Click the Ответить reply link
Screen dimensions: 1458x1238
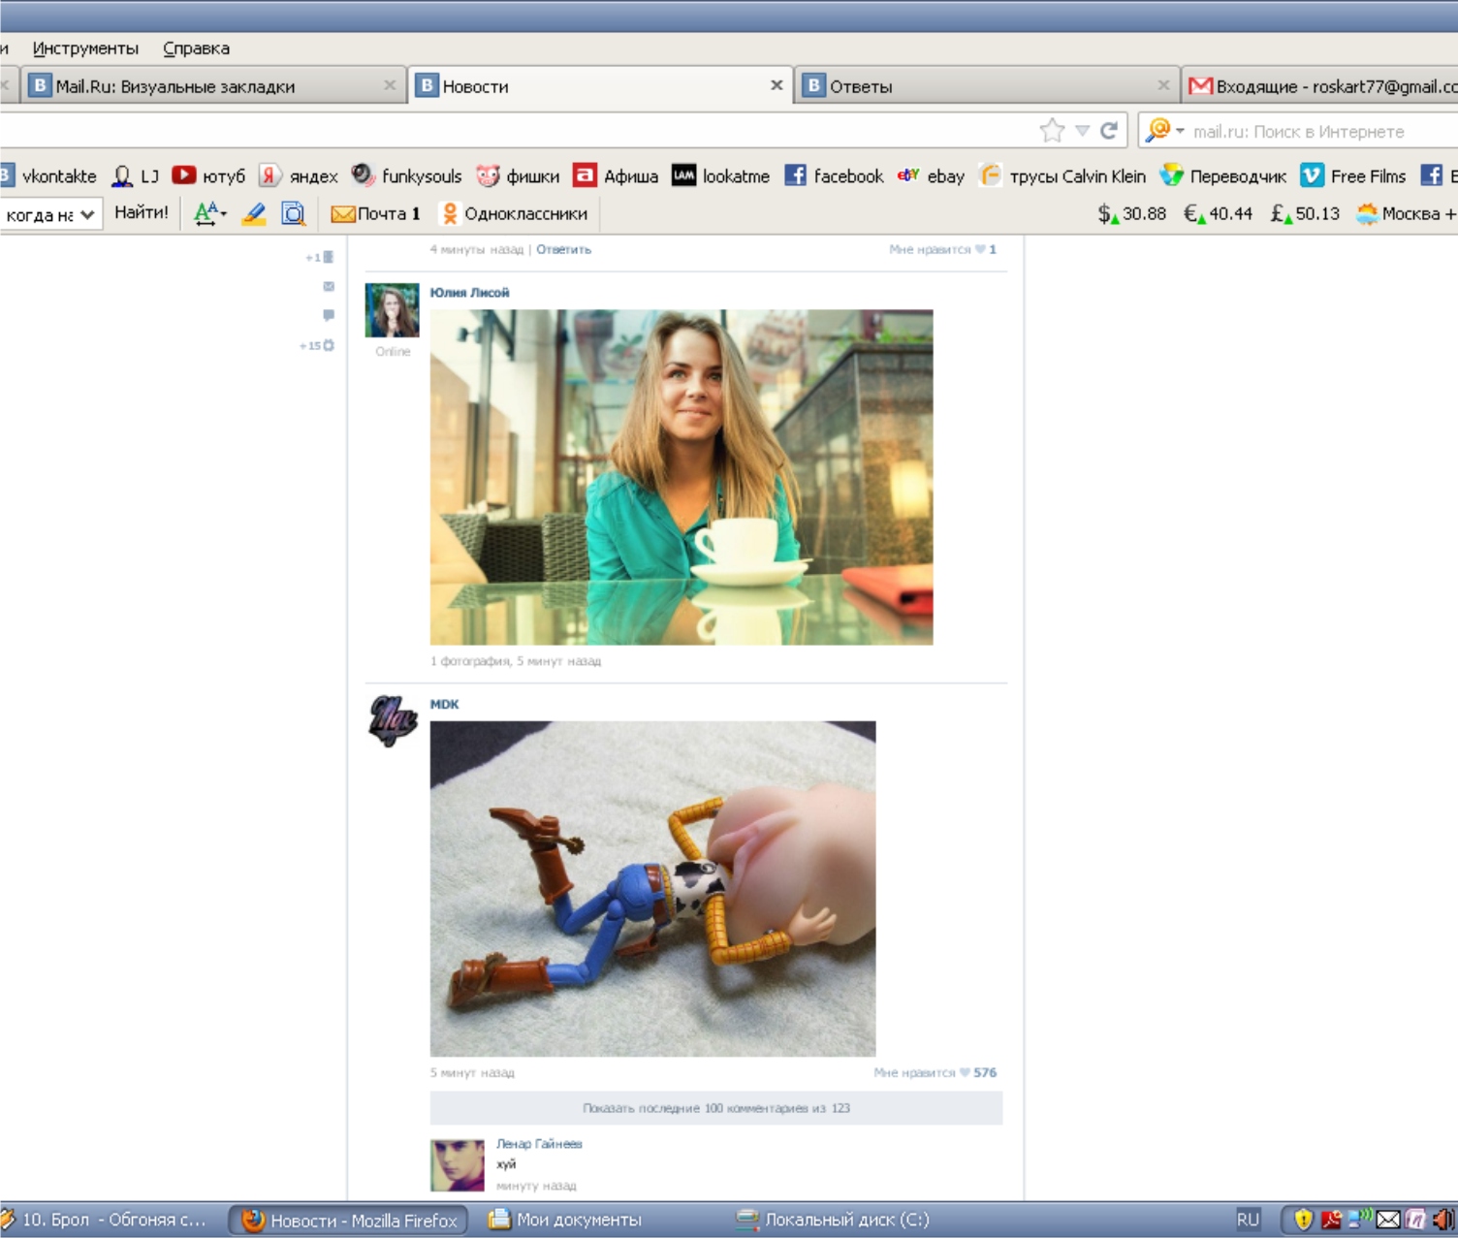563,249
